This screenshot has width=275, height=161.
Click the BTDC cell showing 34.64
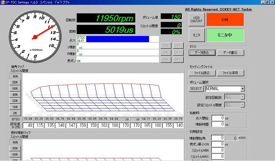(x=114, y=119)
